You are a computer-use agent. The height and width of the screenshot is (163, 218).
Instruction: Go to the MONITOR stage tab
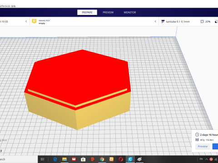pyautogui.click(x=130, y=12)
